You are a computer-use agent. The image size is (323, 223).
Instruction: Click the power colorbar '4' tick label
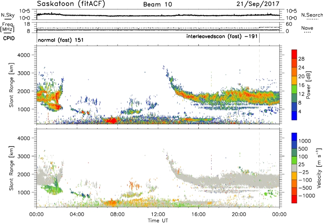(300, 111)
